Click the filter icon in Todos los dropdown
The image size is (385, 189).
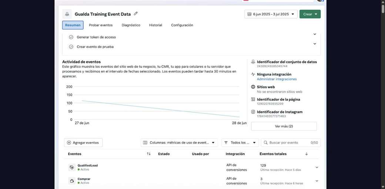coord(226,143)
